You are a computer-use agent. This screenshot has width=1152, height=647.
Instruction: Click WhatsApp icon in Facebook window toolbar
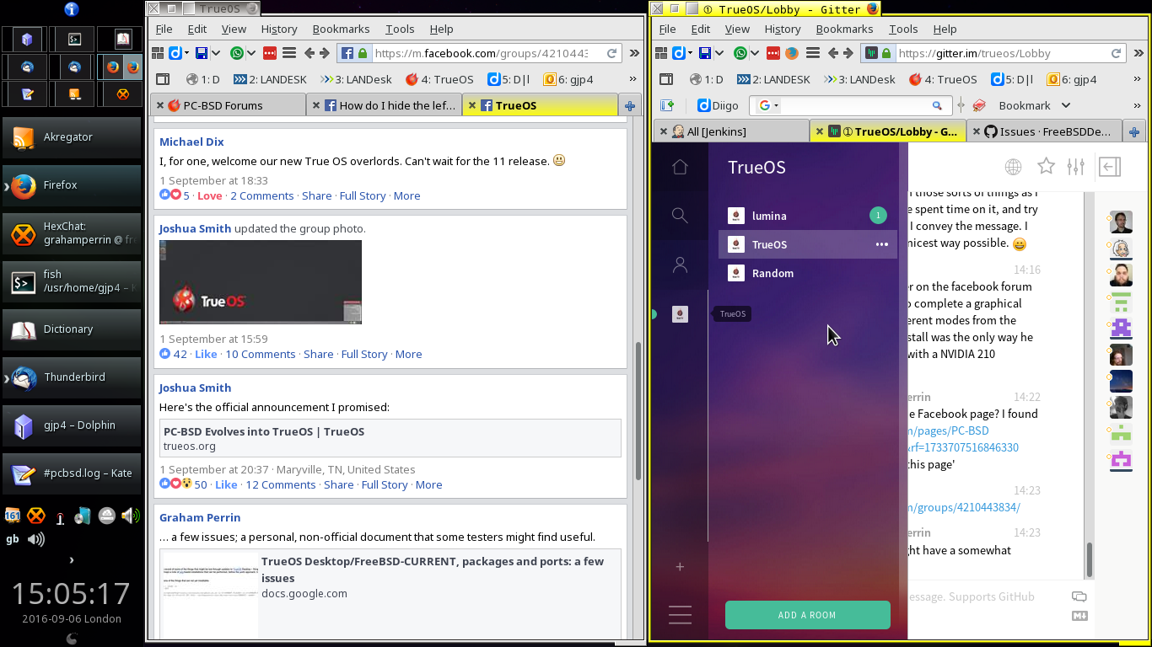point(237,53)
